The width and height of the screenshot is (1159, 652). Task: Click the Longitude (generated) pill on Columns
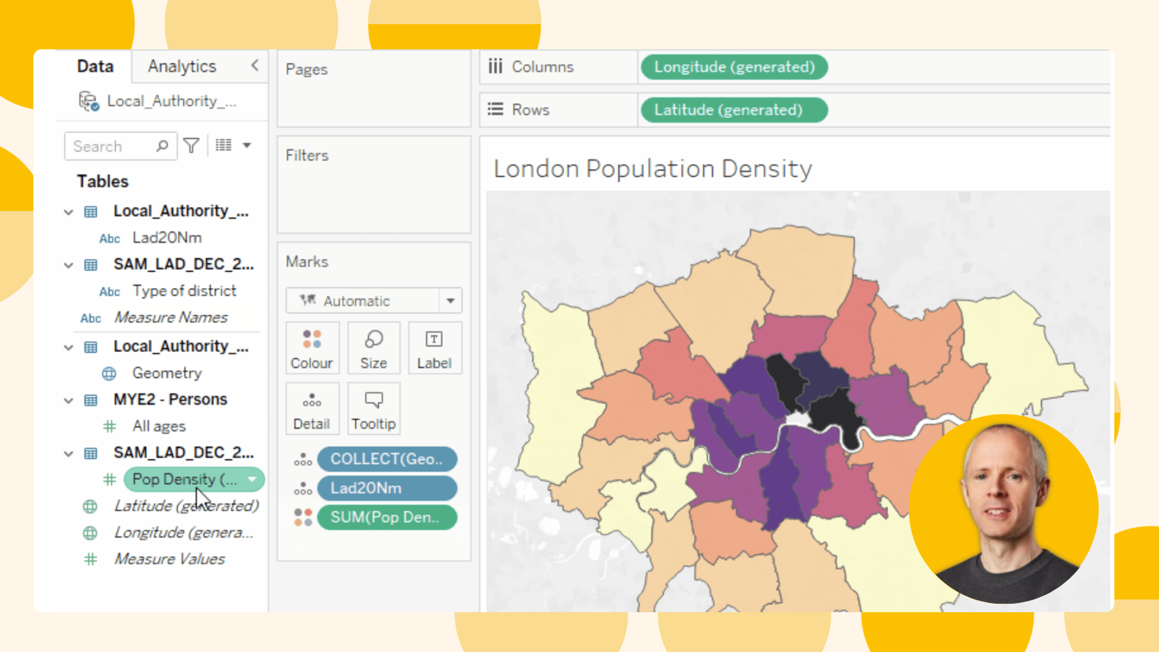tap(734, 67)
